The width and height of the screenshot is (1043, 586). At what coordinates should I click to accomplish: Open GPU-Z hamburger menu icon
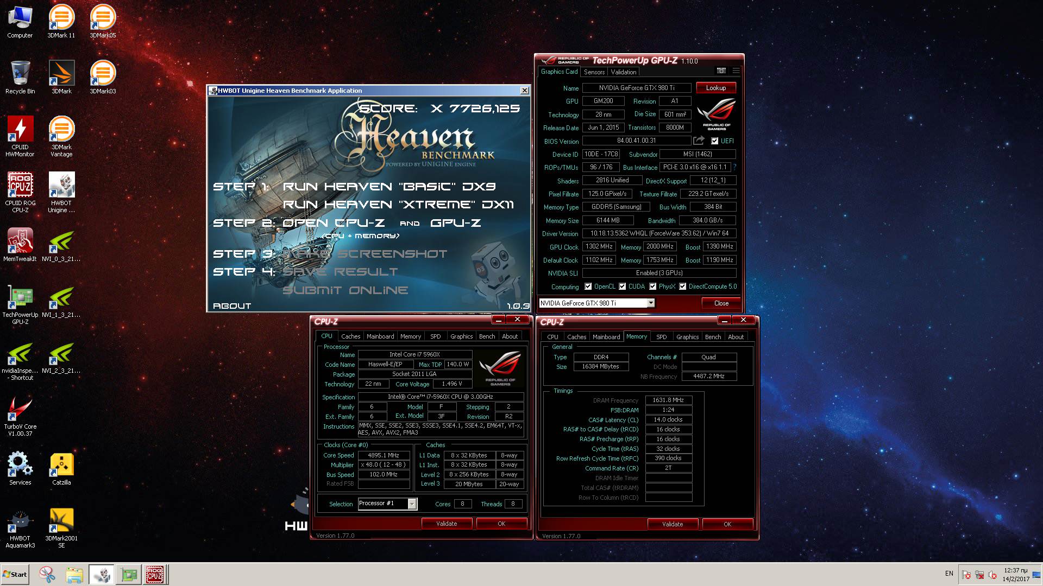click(736, 71)
